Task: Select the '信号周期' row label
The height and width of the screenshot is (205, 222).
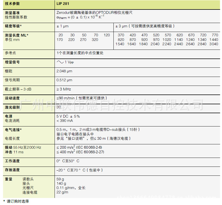Action: coord(12,80)
